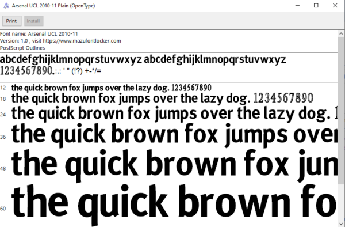Click the 36 point size label
This screenshot has height=227, width=345.
tap(3, 137)
